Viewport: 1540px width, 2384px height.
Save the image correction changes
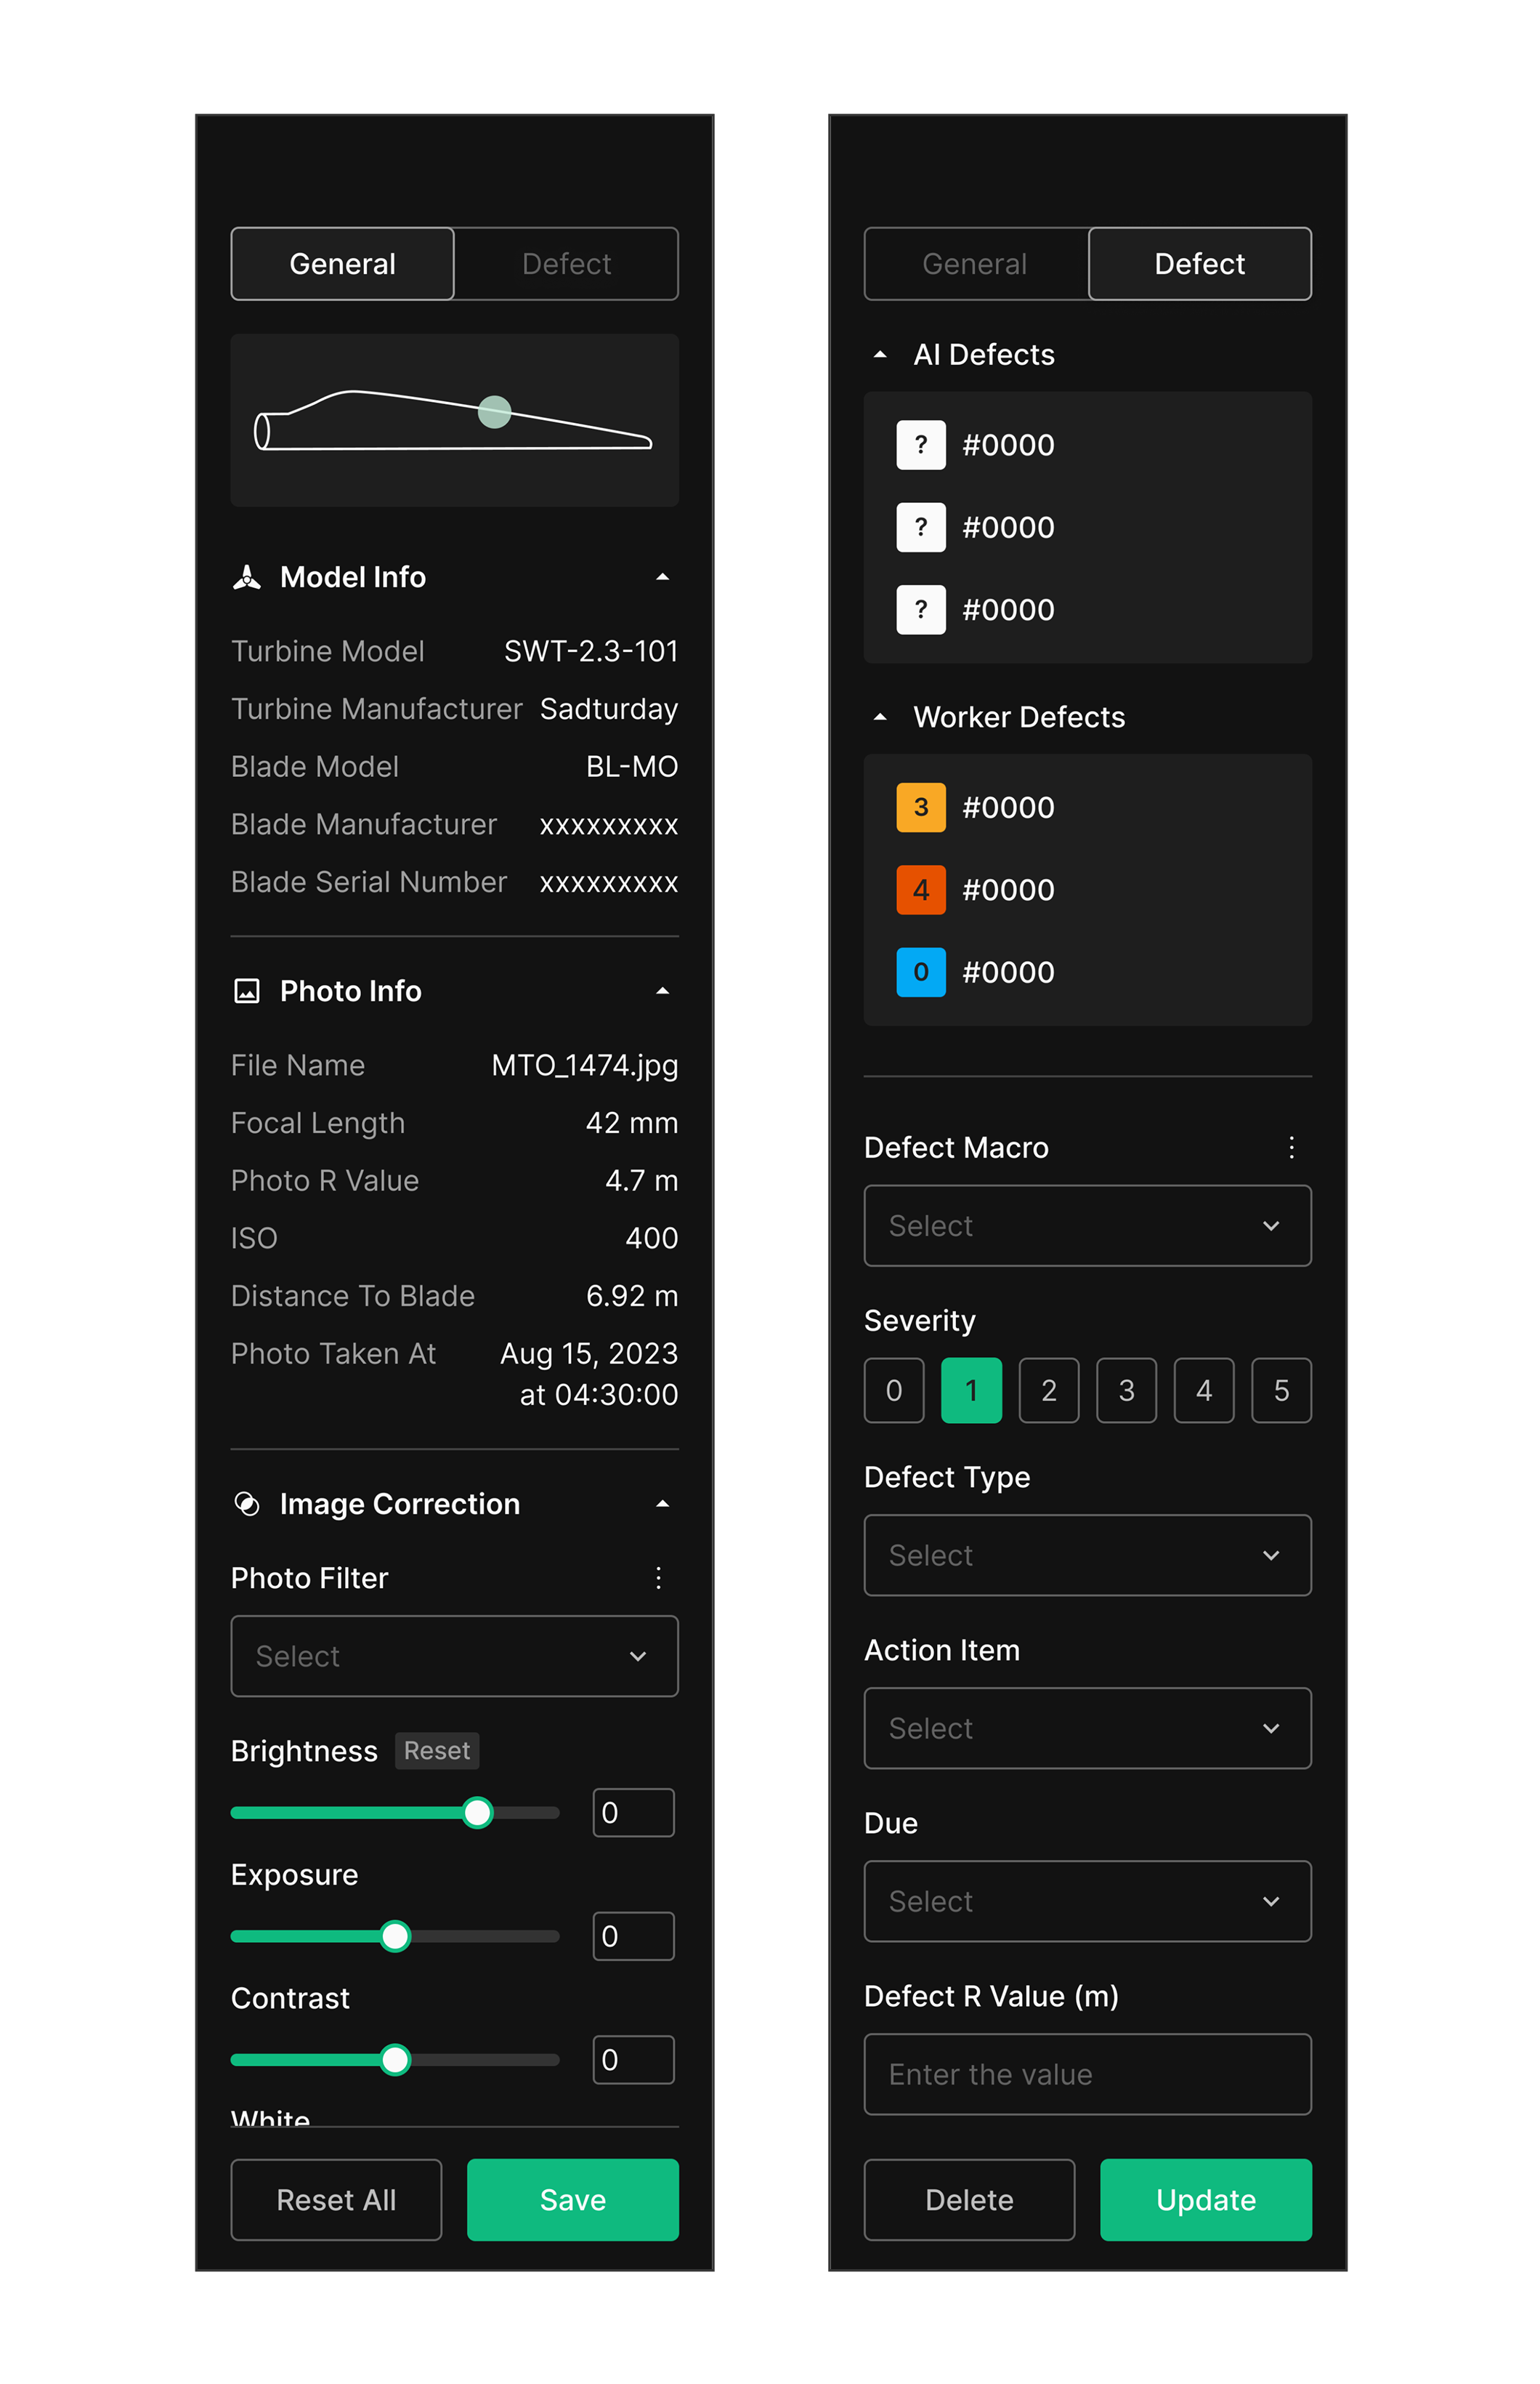[572, 2200]
